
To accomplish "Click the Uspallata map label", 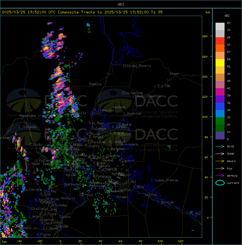I will [x=27, y=116].
